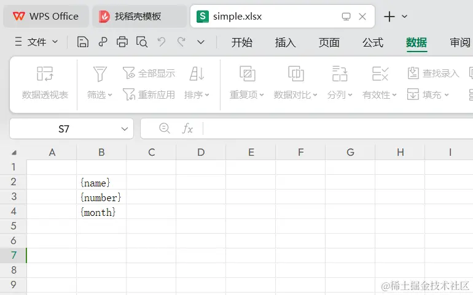The height and width of the screenshot is (295, 473).
Task: Click the 筛选 funnel icon
Action: [100, 74]
